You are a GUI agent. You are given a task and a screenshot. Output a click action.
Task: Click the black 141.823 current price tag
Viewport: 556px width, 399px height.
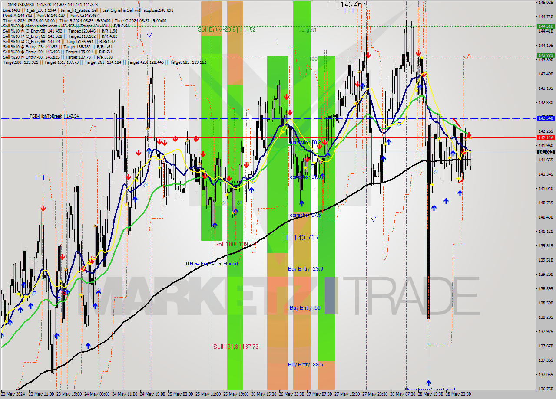click(546, 152)
